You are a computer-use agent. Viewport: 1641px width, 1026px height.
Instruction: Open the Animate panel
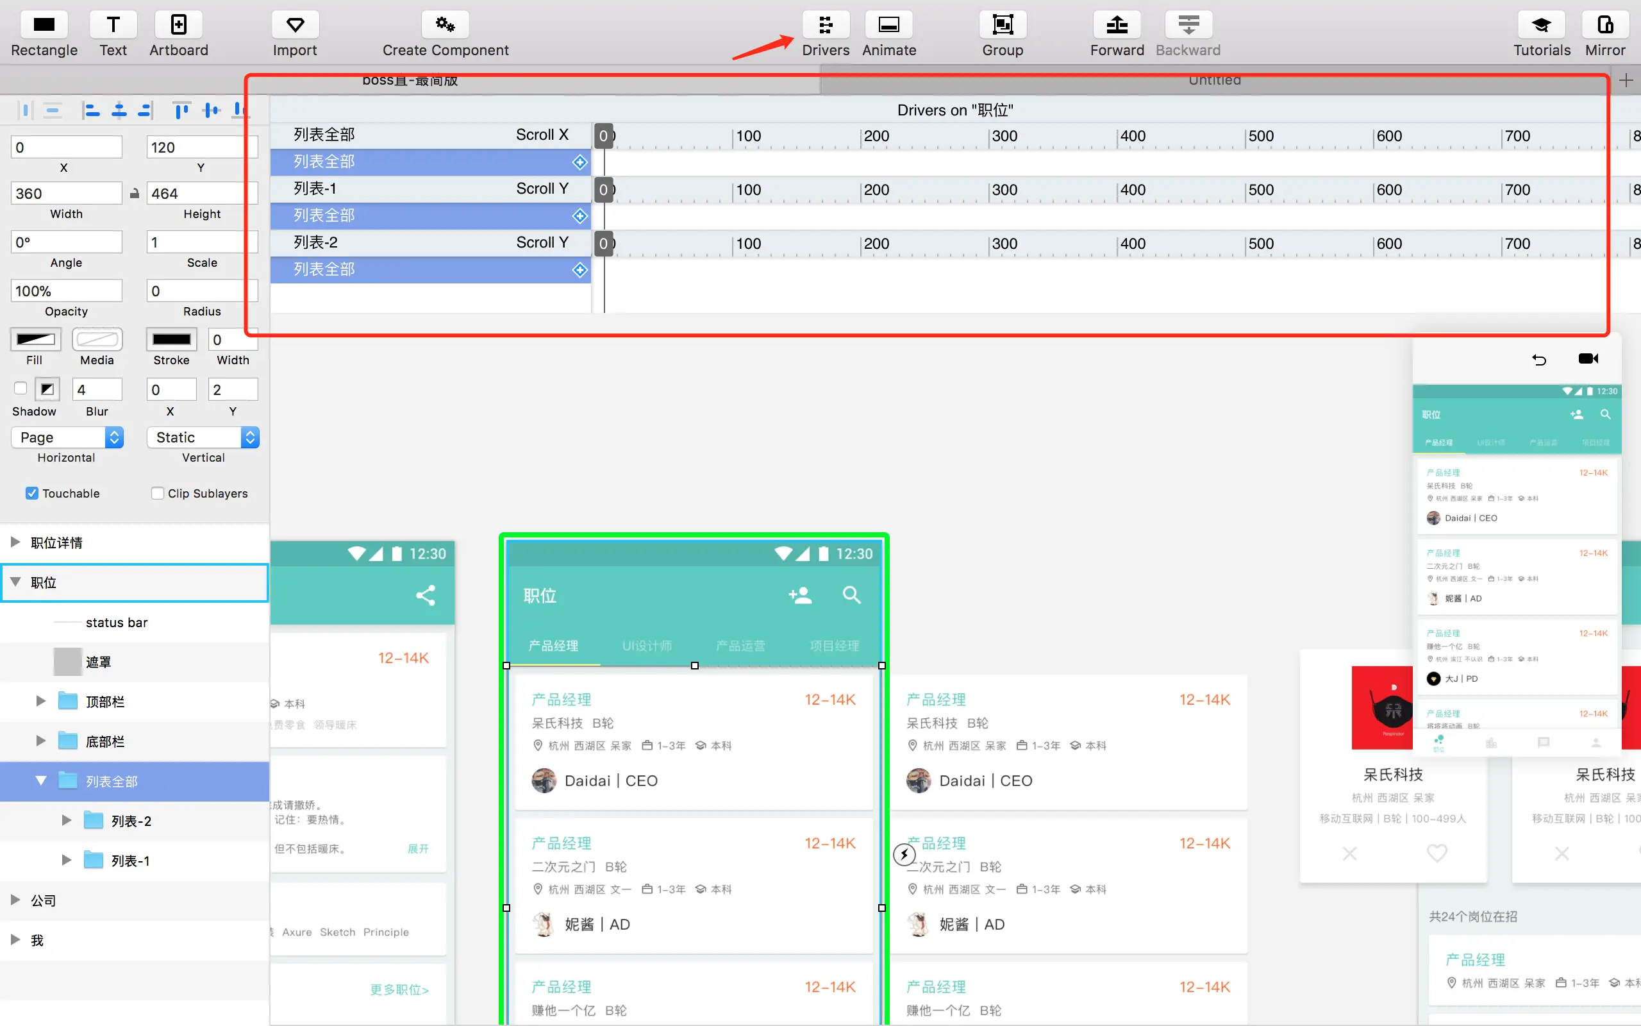tap(888, 26)
